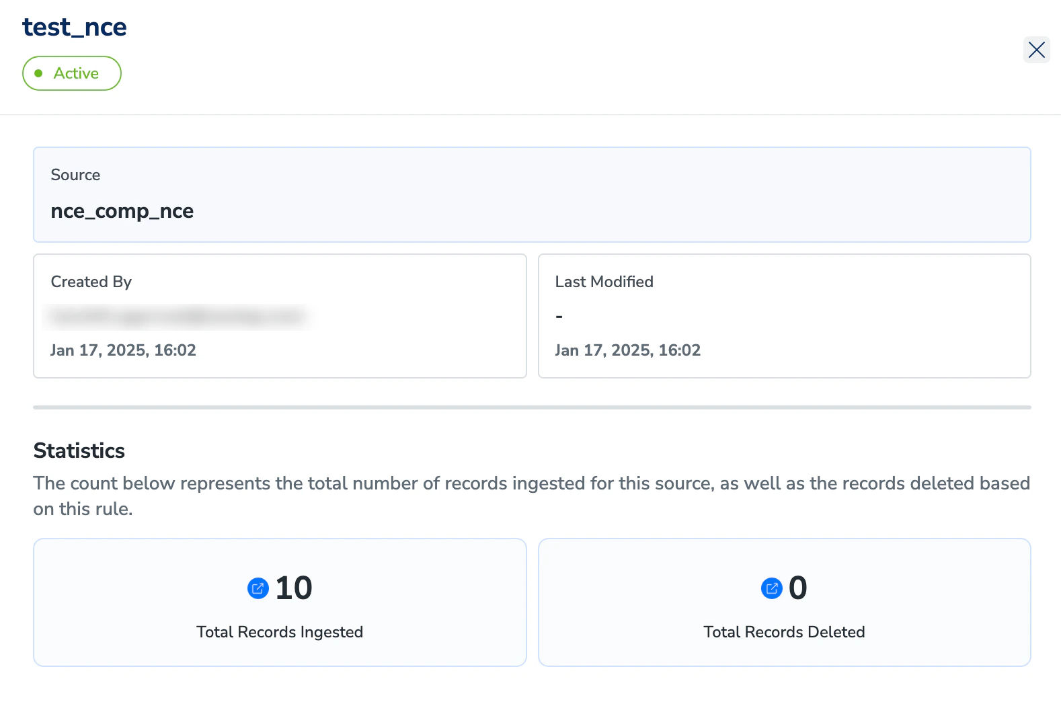Click the Last Modified heading
The height and width of the screenshot is (710, 1061).
(x=604, y=282)
